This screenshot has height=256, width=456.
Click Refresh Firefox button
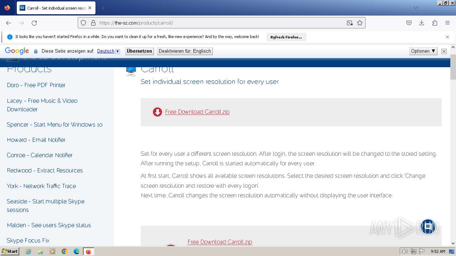point(286,37)
